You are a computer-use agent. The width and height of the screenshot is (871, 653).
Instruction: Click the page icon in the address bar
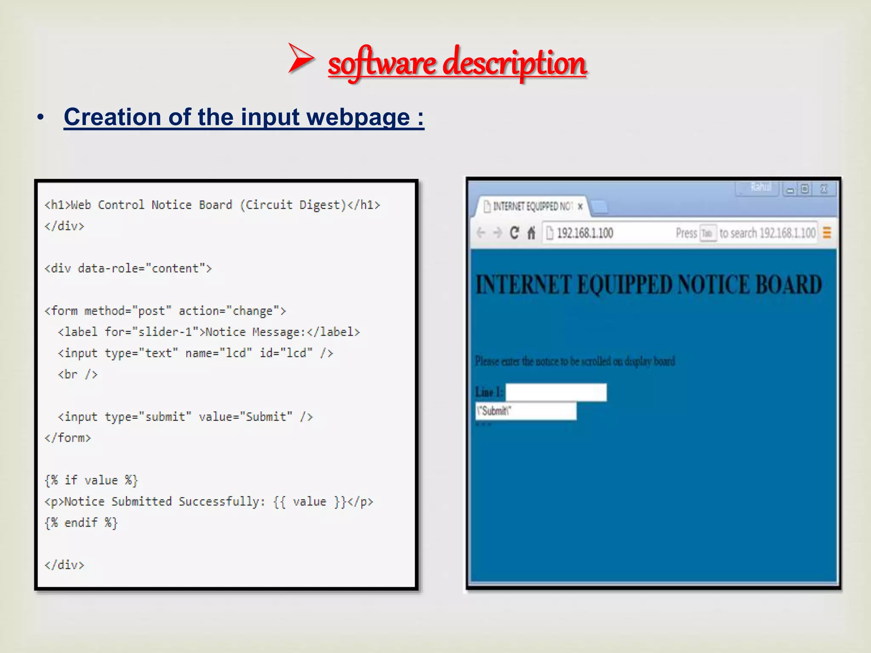[x=550, y=233]
